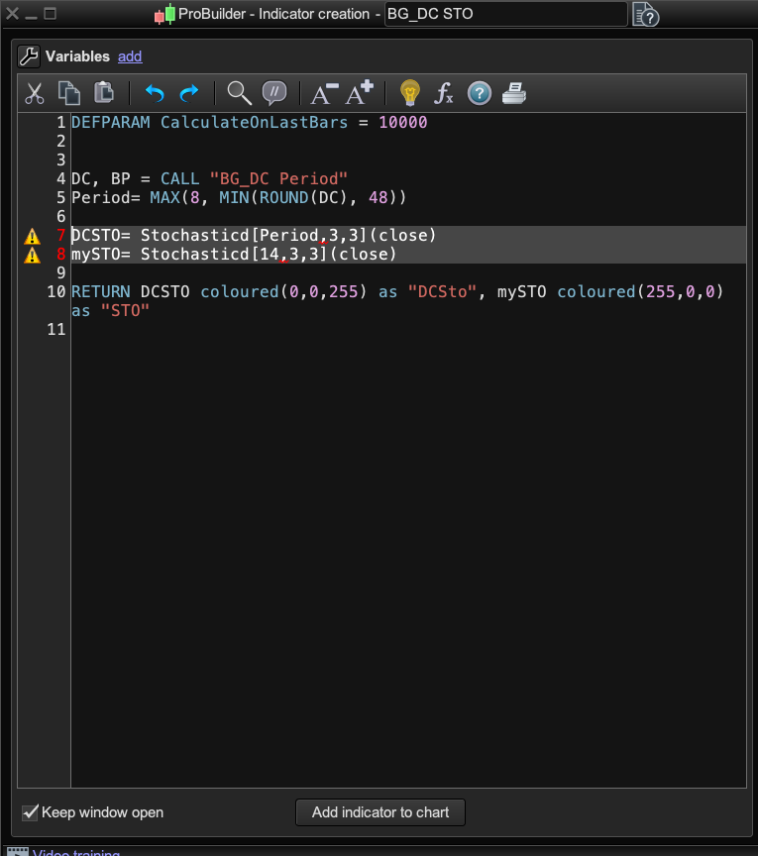Open help with the question mark icon

click(x=479, y=94)
